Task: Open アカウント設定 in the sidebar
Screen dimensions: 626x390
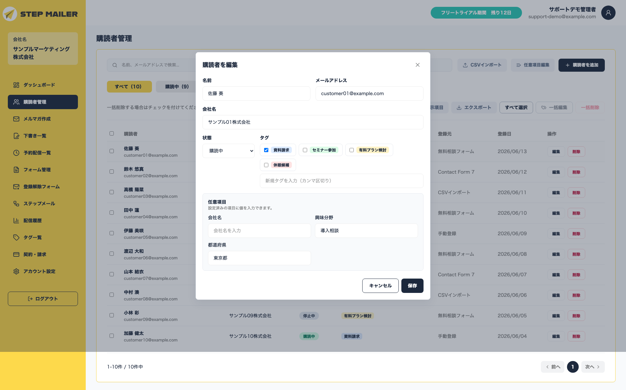Action: [x=43, y=271]
